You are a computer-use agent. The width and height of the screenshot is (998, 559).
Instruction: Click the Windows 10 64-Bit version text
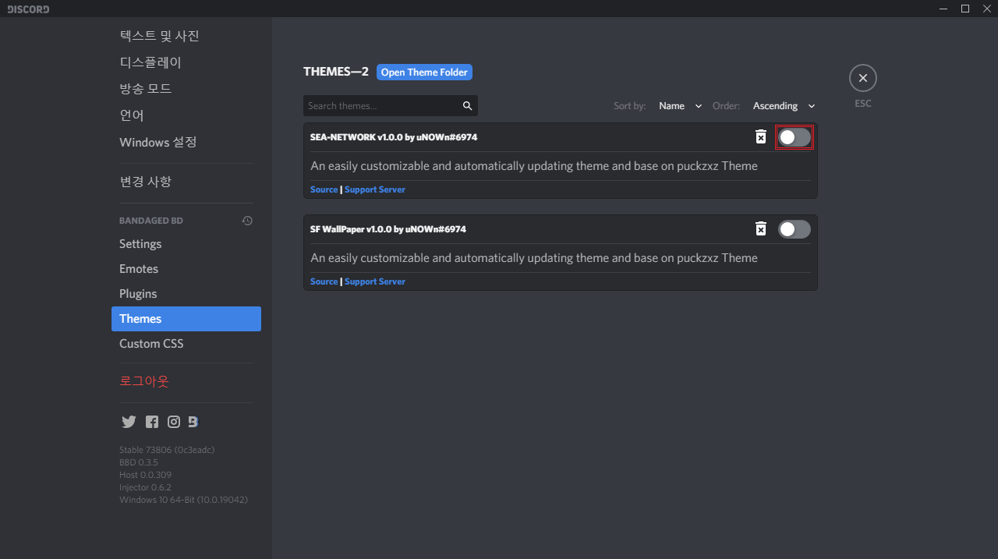pos(184,500)
